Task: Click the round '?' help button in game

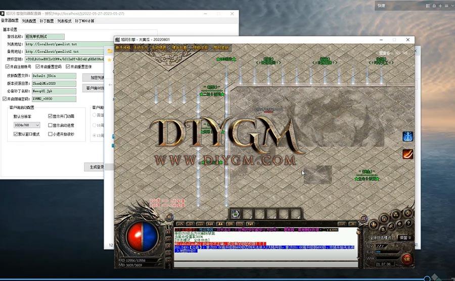Action: coord(408,223)
